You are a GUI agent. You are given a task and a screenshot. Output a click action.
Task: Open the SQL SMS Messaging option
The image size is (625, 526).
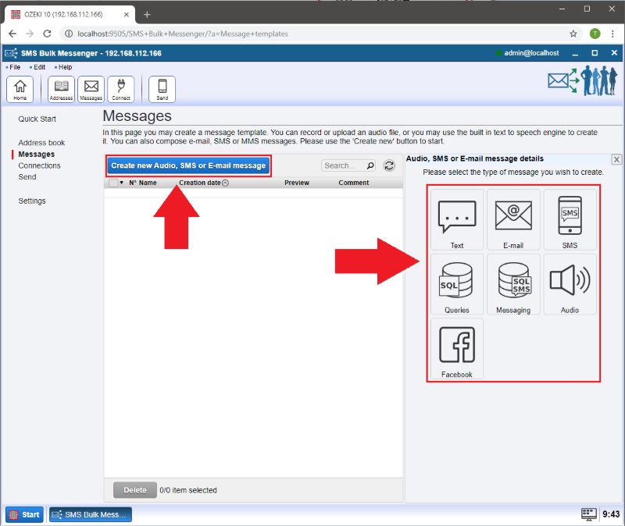(513, 284)
